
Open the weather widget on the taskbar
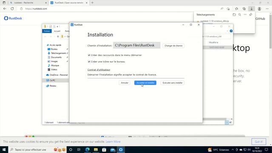pos(218,150)
